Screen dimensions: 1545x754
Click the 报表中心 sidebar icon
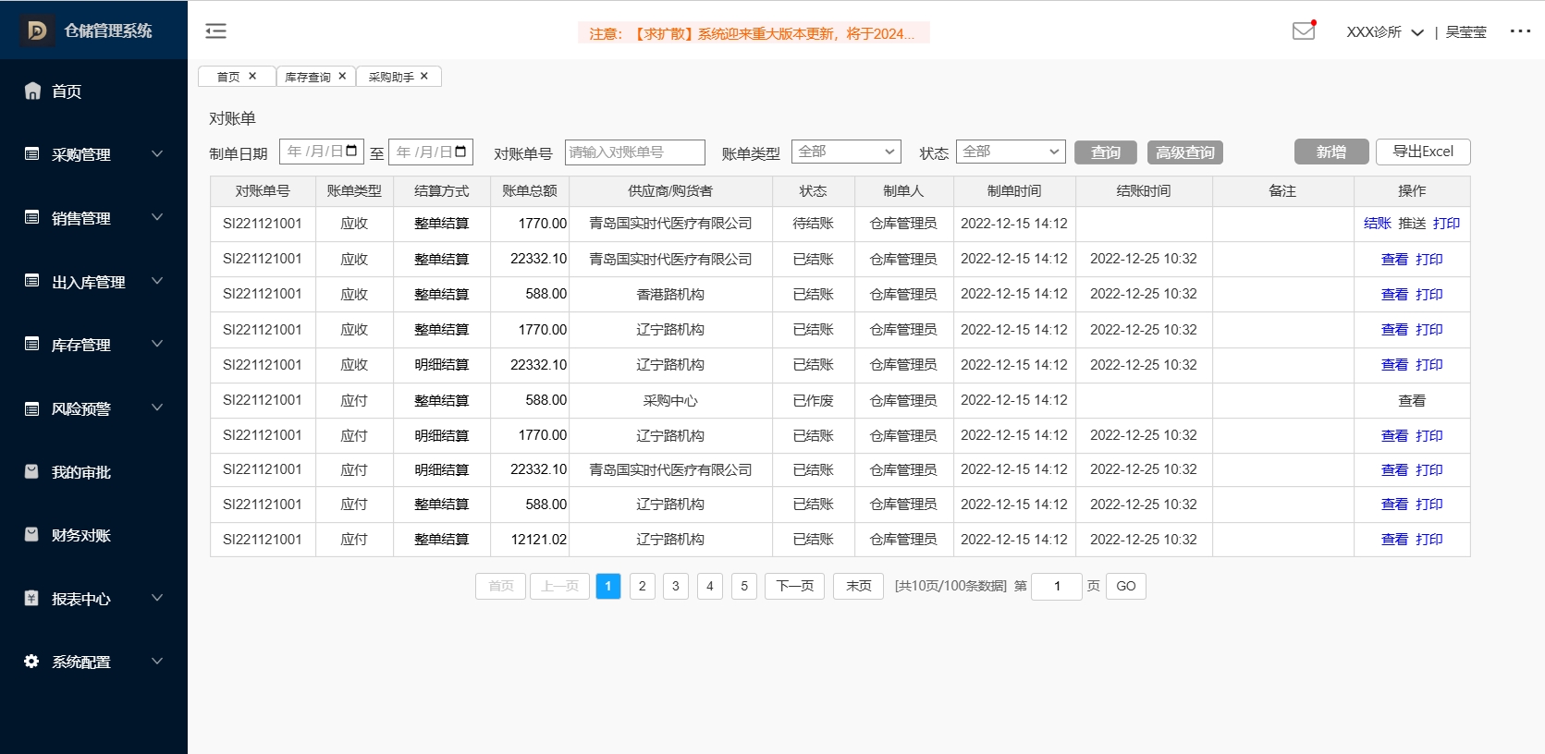pyautogui.click(x=32, y=598)
